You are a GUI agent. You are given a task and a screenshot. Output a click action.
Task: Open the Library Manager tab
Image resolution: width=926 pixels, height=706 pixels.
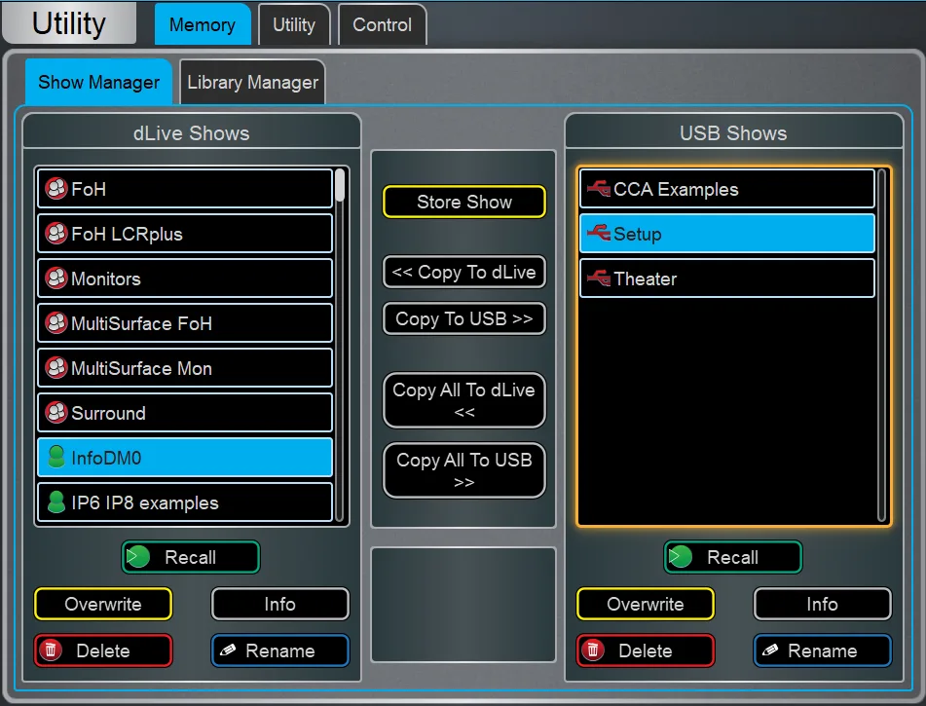tap(253, 82)
